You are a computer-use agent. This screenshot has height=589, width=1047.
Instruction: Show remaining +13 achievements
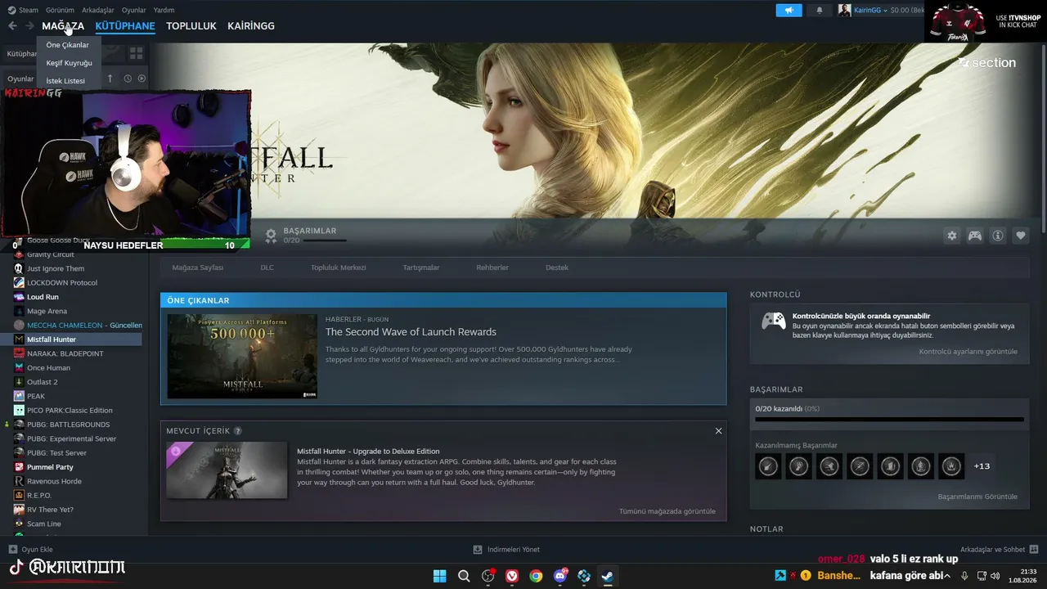(x=982, y=466)
